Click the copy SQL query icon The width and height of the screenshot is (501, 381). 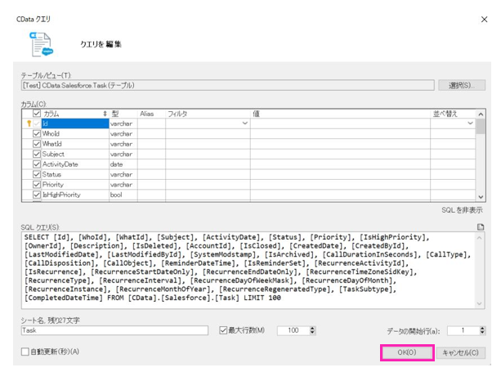(481, 227)
